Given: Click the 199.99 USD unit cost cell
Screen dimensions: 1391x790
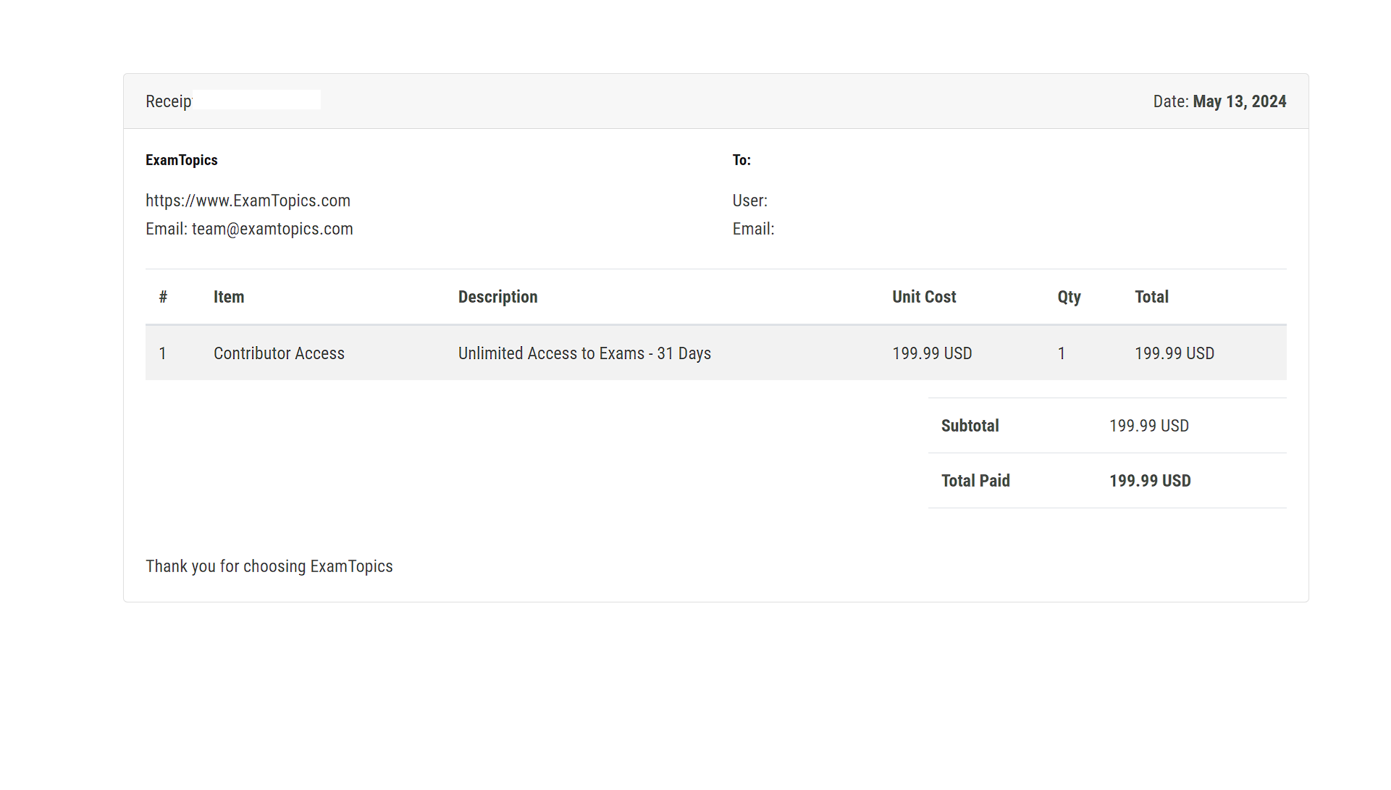Looking at the screenshot, I should 932,353.
